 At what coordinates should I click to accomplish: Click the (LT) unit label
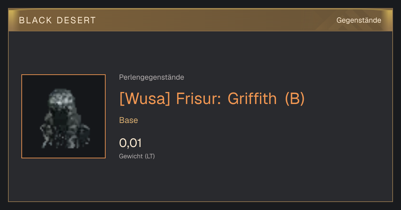[x=150, y=156]
